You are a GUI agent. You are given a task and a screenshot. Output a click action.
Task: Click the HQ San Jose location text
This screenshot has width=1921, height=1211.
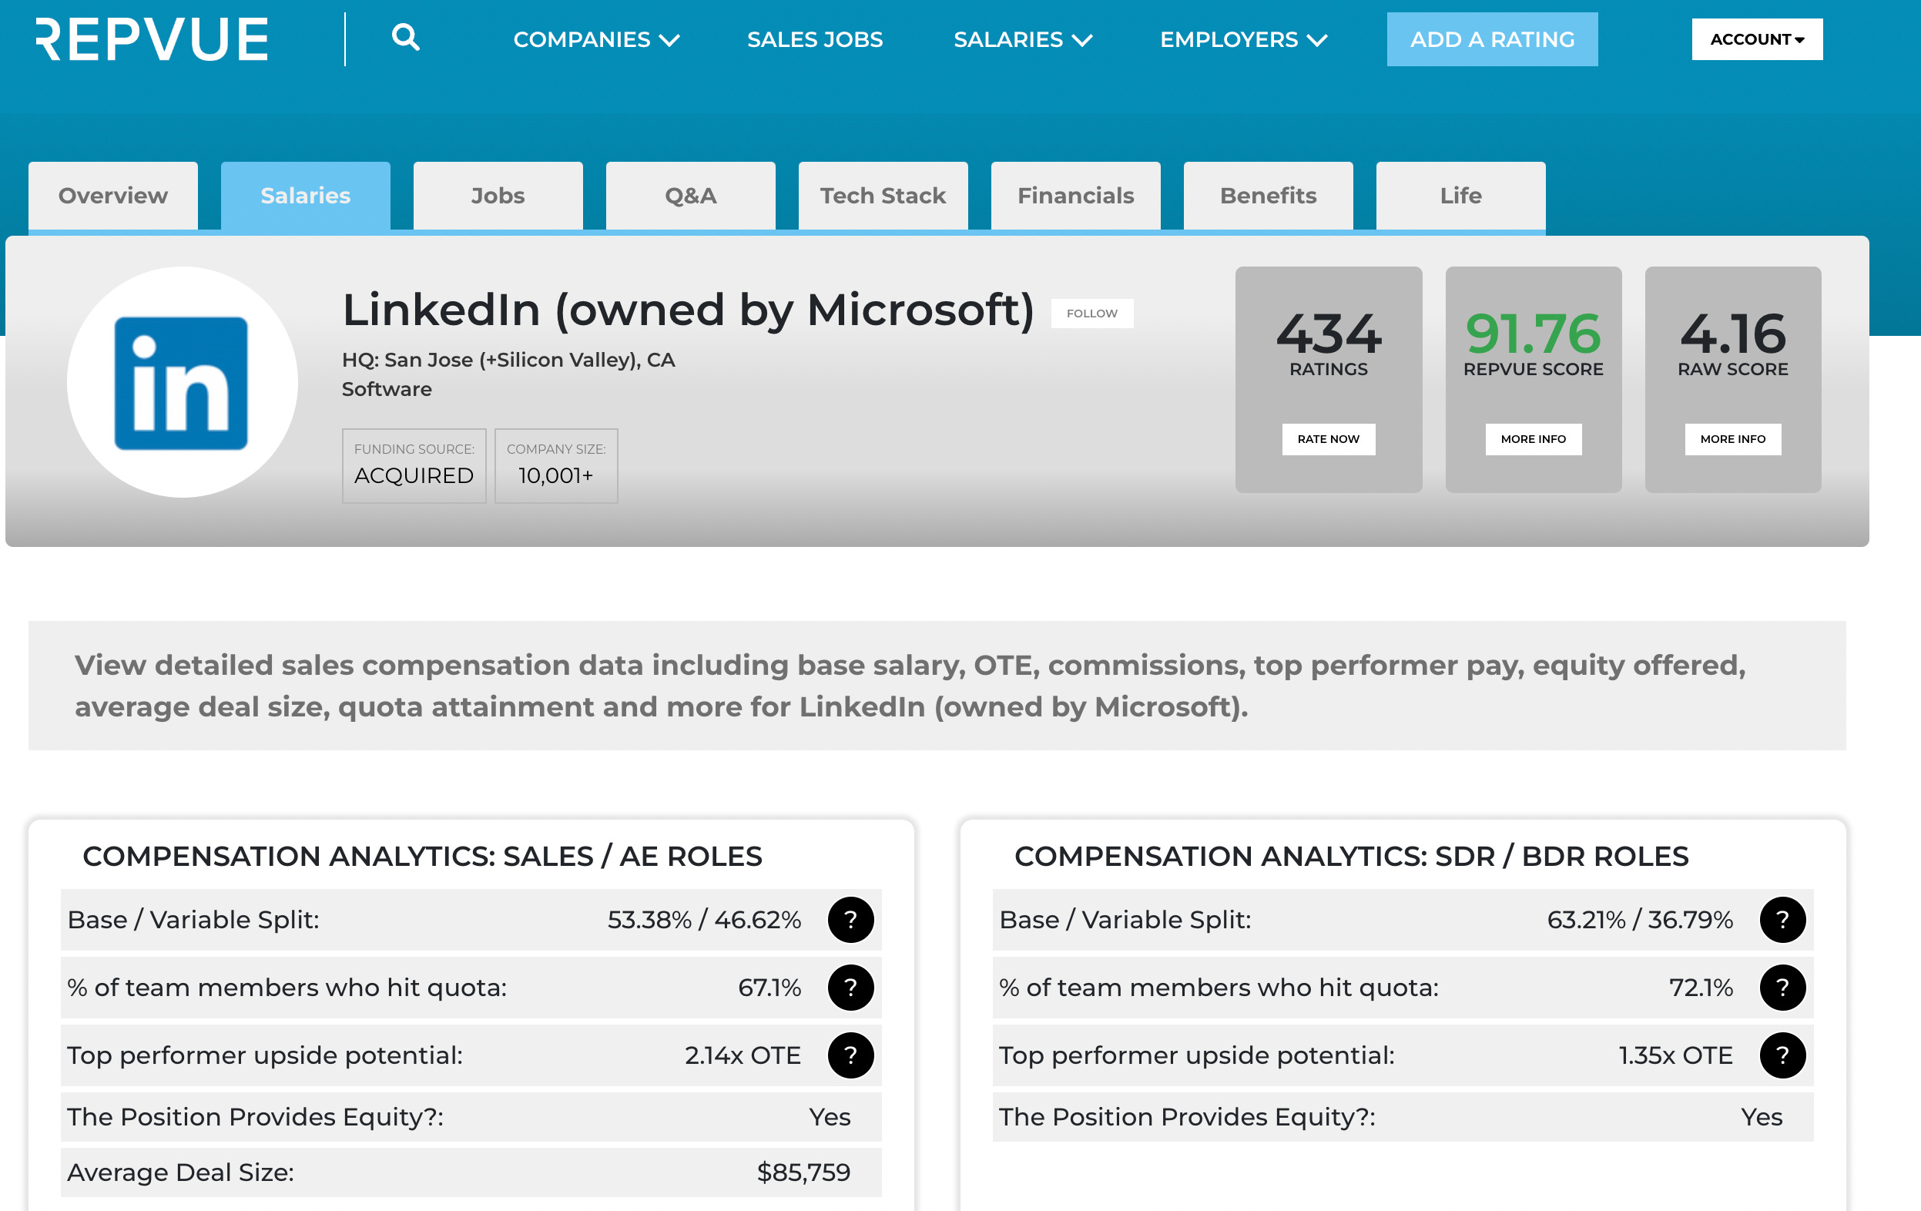(508, 361)
